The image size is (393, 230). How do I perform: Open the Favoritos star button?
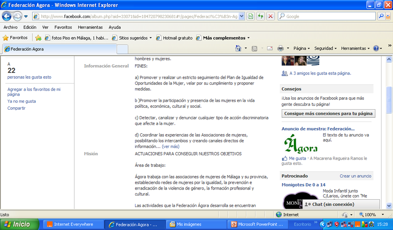point(15,38)
